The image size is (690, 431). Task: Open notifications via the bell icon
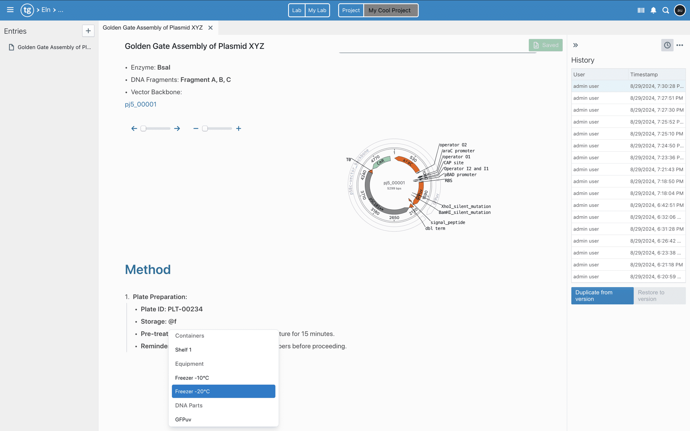[653, 10]
